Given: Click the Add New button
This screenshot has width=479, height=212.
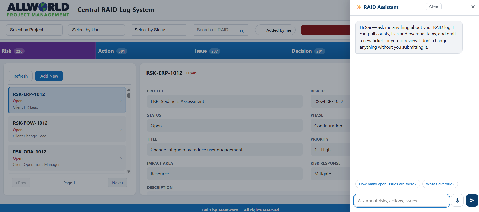Looking at the screenshot, I should tap(49, 76).
